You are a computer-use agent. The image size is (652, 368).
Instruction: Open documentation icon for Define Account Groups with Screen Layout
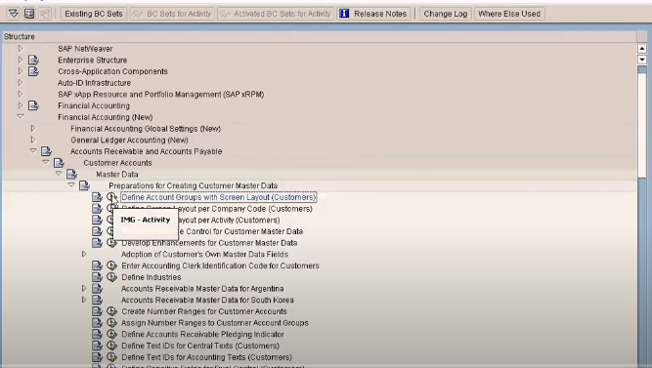[x=98, y=197]
